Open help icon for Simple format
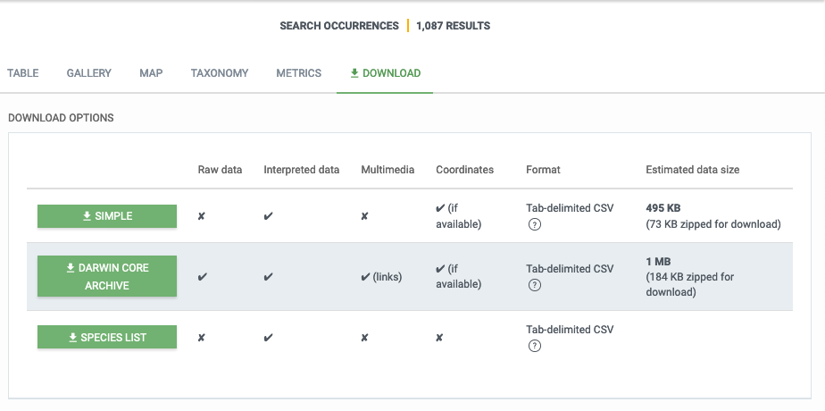This screenshot has height=411, width=825. [x=534, y=224]
